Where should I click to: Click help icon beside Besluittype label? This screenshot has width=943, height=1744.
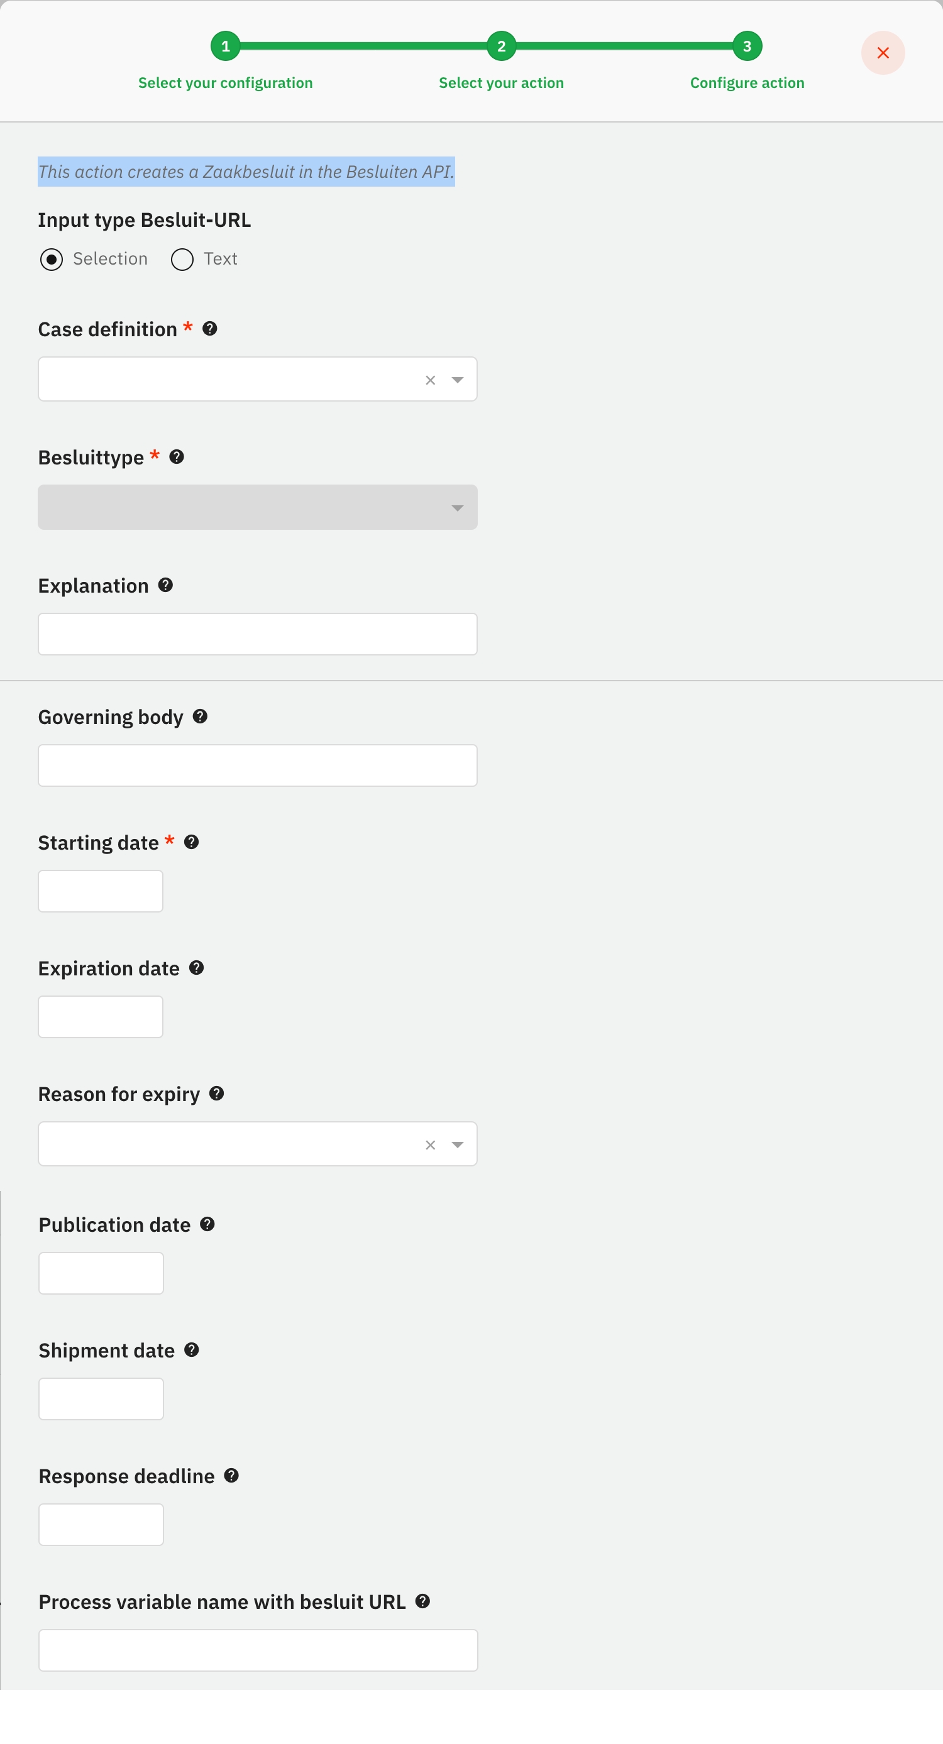coord(177,457)
